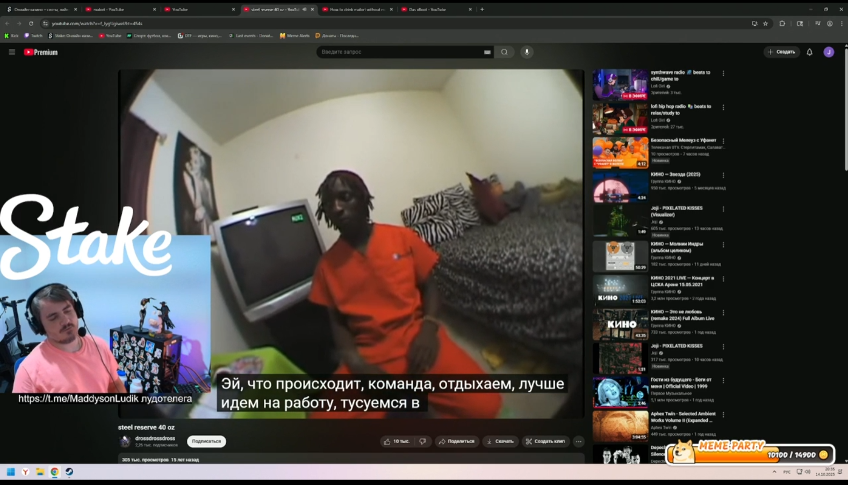Subscribe with the Подписаться button
Viewport: 848px width, 485px height.
(x=206, y=442)
